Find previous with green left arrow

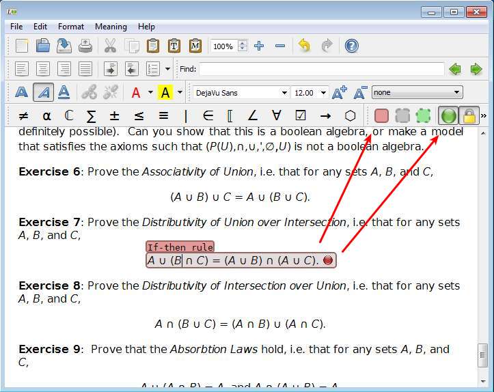pyautogui.click(x=455, y=69)
